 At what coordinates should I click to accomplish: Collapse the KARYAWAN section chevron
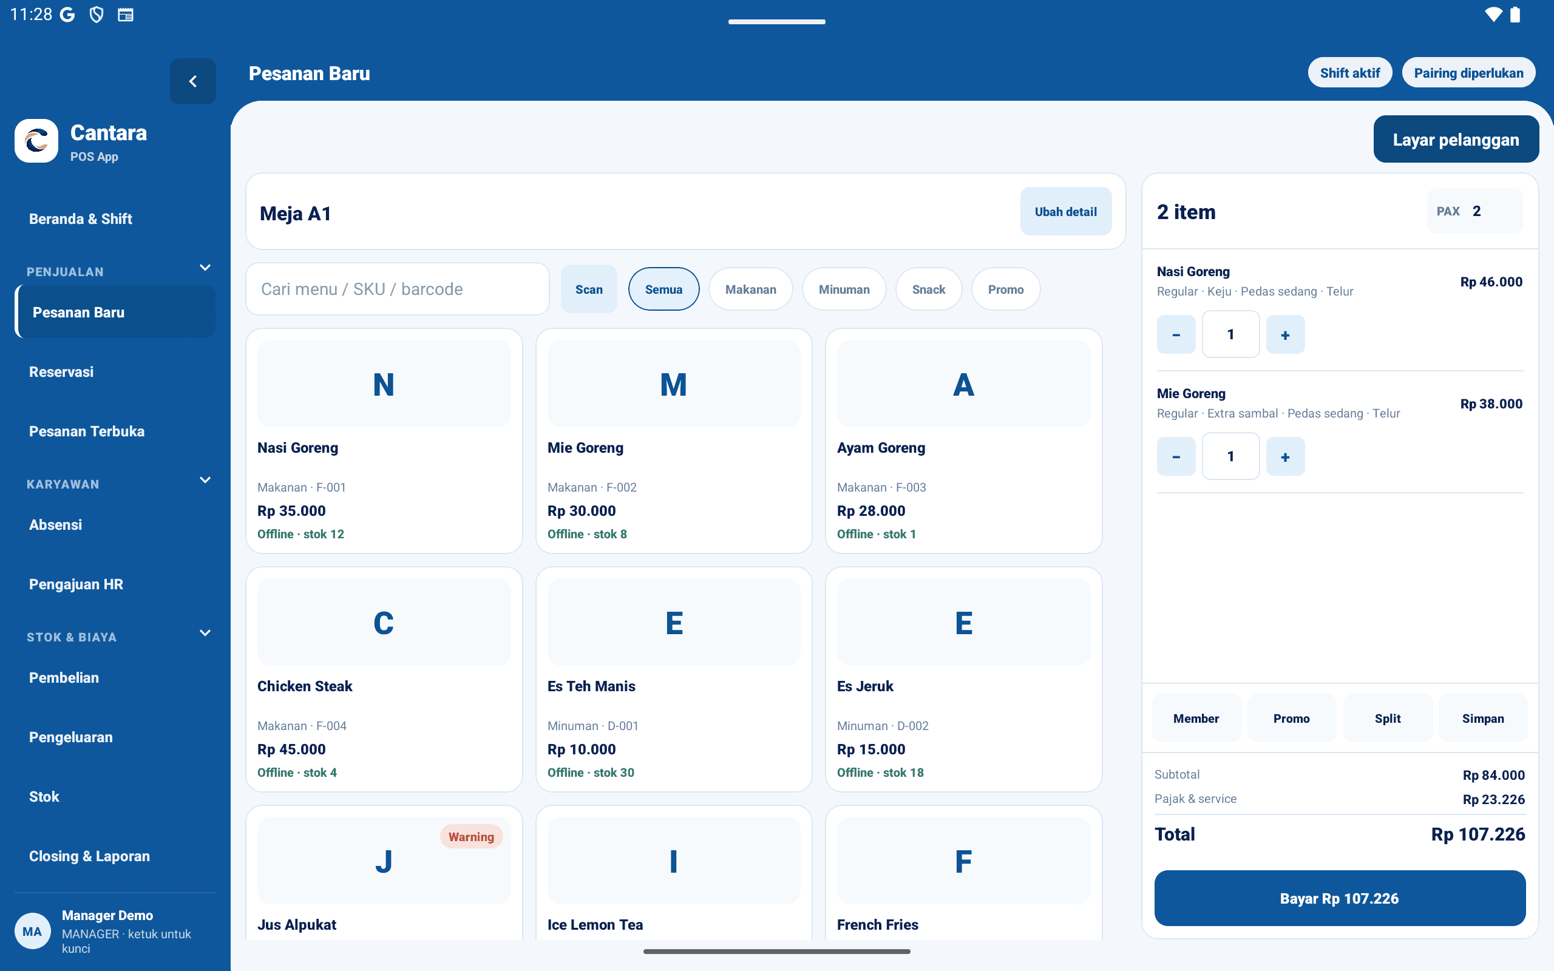(205, 481)
